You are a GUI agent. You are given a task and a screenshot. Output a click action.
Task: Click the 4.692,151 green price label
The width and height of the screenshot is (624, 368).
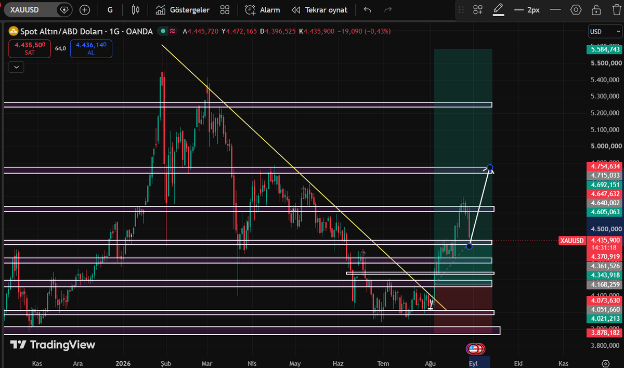tap(605, 185)
